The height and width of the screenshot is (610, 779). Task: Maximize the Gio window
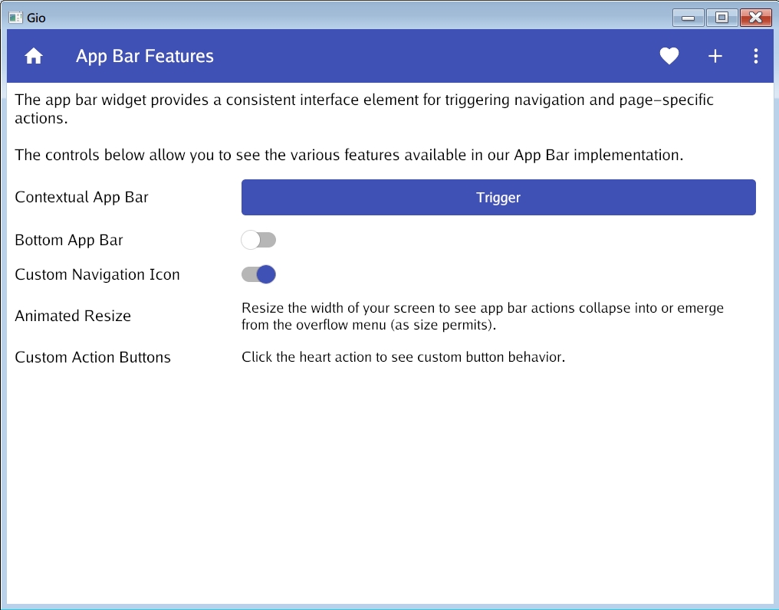pyautogui.click(x=721, y=18)
